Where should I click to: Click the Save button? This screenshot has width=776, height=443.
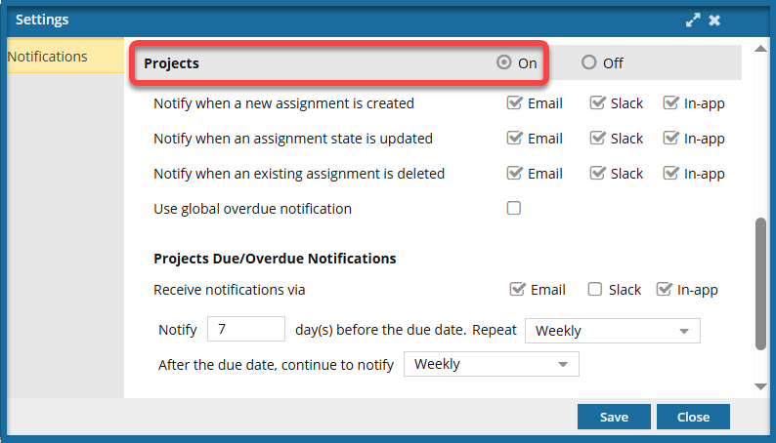point(614,417)
